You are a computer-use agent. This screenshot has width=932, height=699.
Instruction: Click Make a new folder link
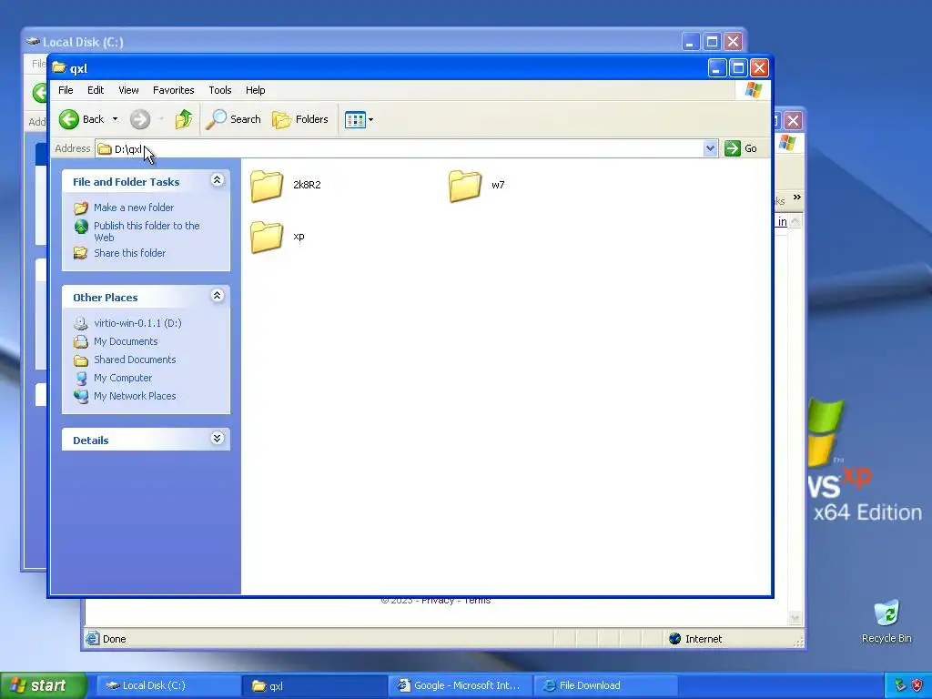coord(134,208)
